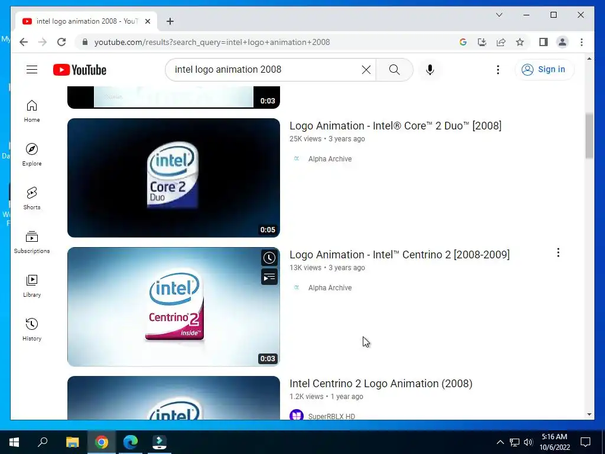Add Centrino 2 video to queue
Viewport: 605px width, 454px height.
[269, 277]
